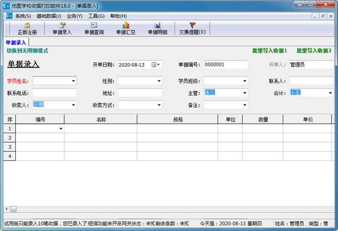Click the 名称 cell in row 2

point(101,138)
